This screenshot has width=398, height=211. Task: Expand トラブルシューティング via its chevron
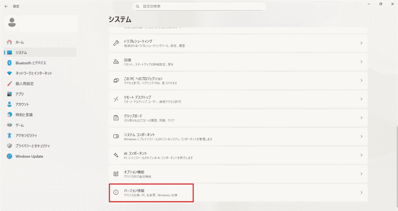click(361, 43)
